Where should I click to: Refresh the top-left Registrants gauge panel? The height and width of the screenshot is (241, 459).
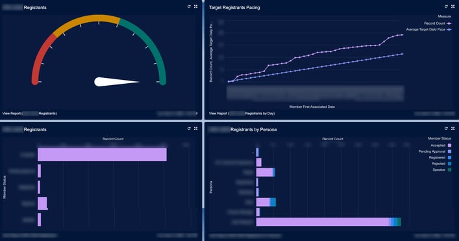pos(189,6)
